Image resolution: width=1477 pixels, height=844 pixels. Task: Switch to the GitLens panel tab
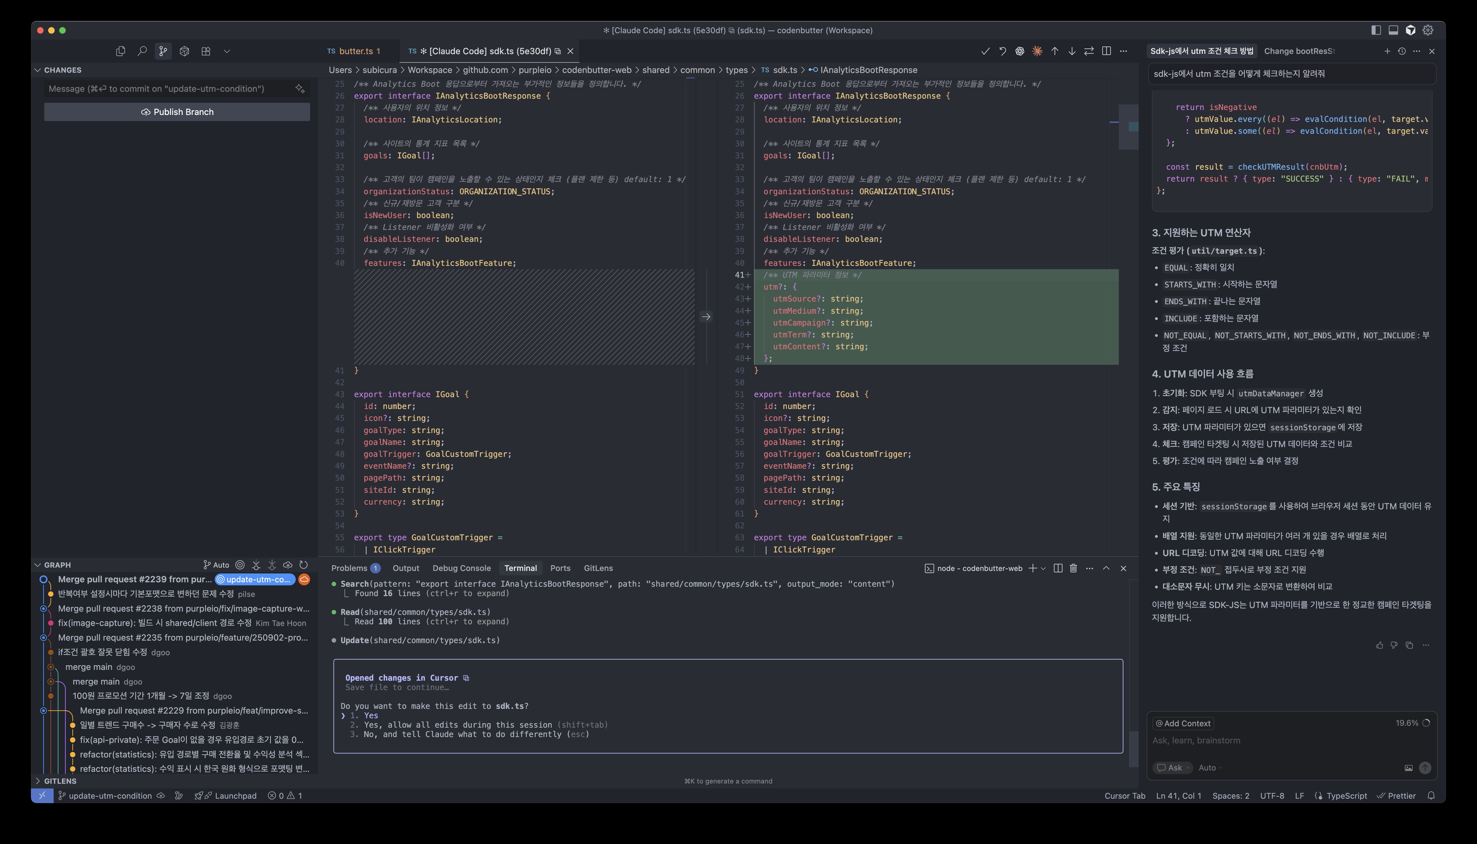coord(598,568)
